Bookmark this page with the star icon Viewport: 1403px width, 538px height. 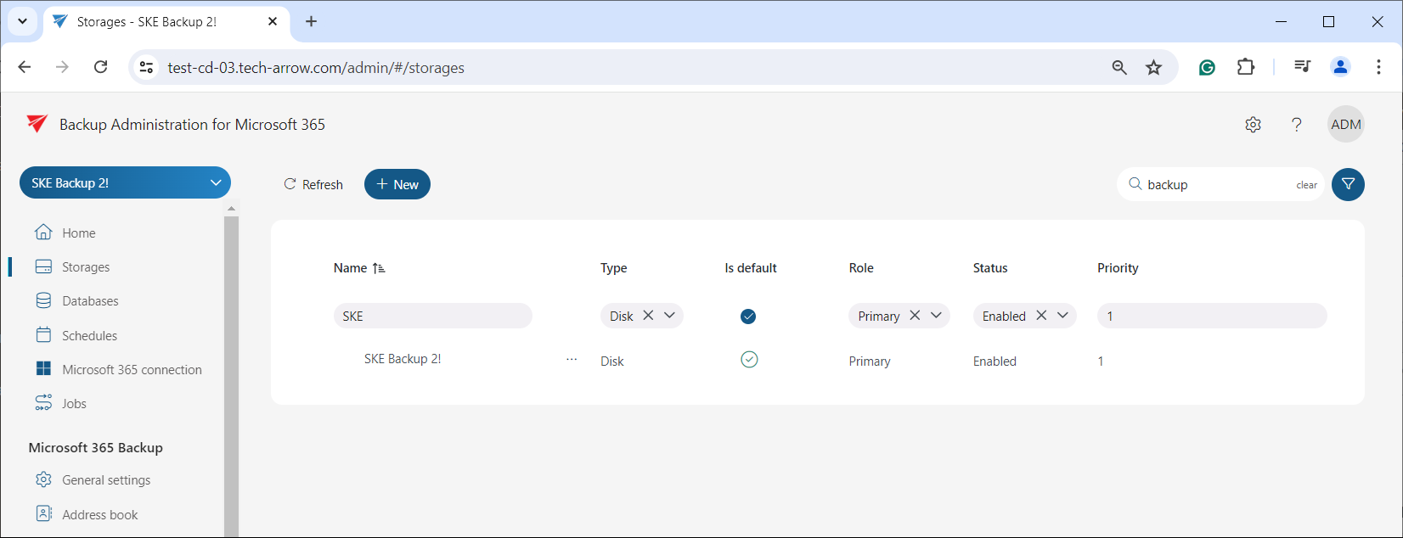1153,68
